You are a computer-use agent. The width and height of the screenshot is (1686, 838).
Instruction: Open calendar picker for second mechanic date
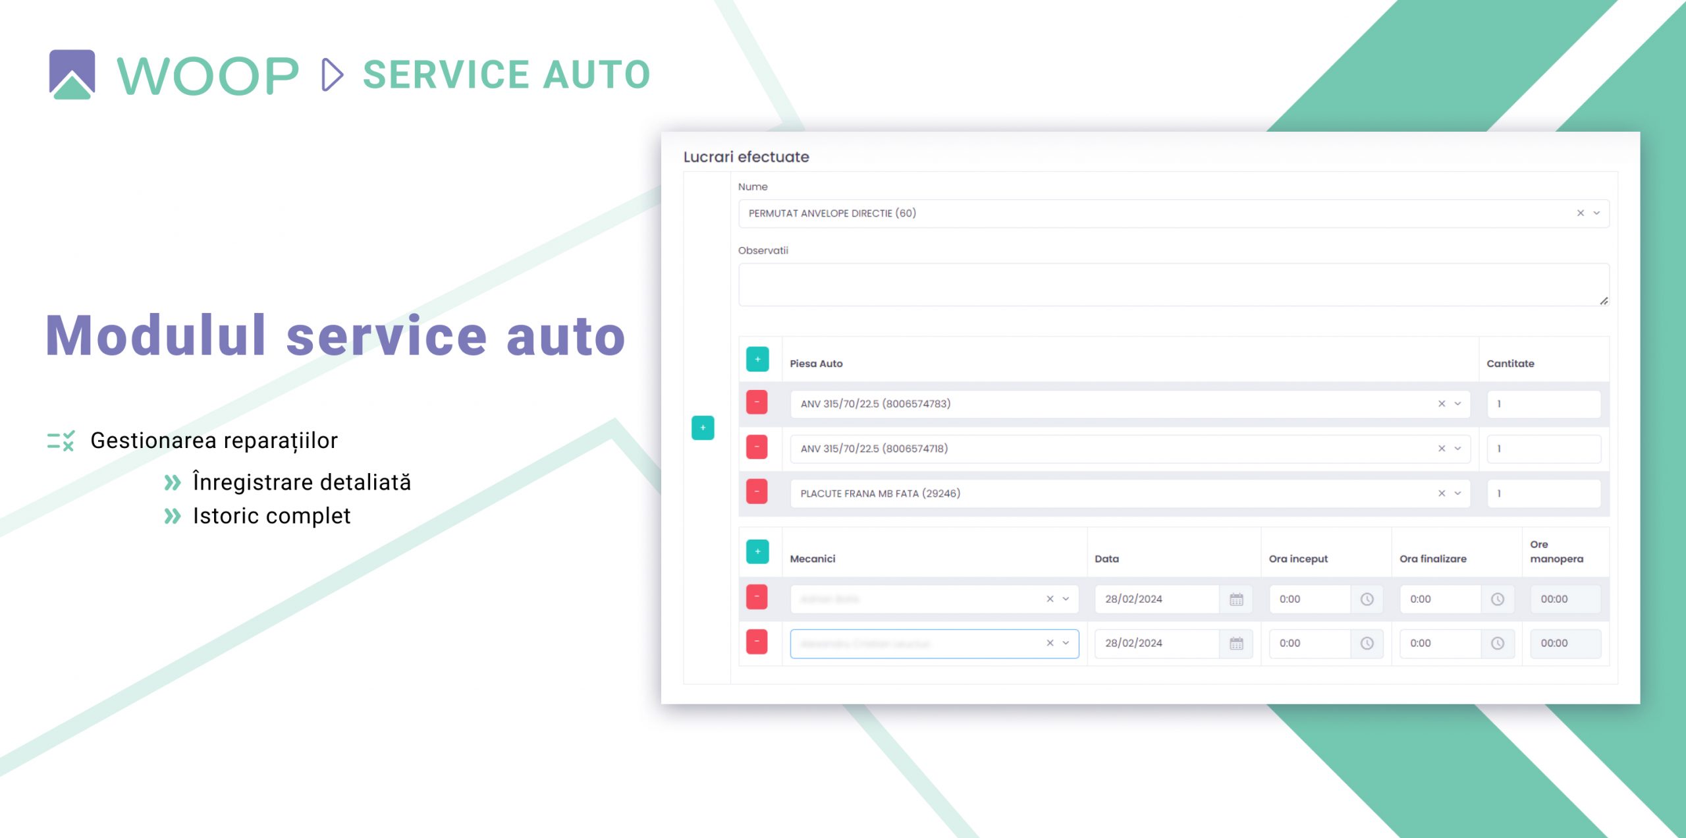[1236, 644]
